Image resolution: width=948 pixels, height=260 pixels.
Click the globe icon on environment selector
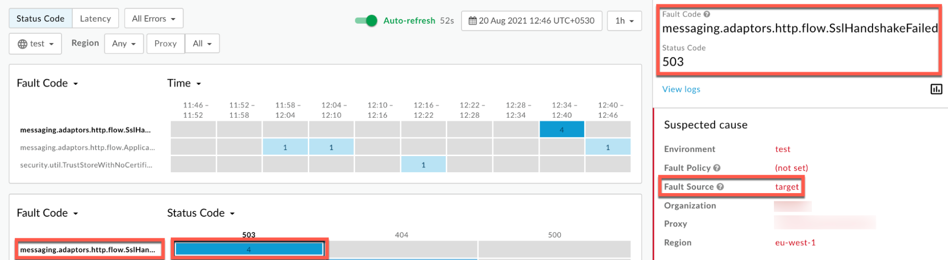(x=22, y=44)
